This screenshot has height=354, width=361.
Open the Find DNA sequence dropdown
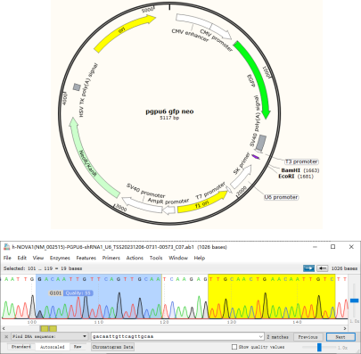tap(49, 337)
